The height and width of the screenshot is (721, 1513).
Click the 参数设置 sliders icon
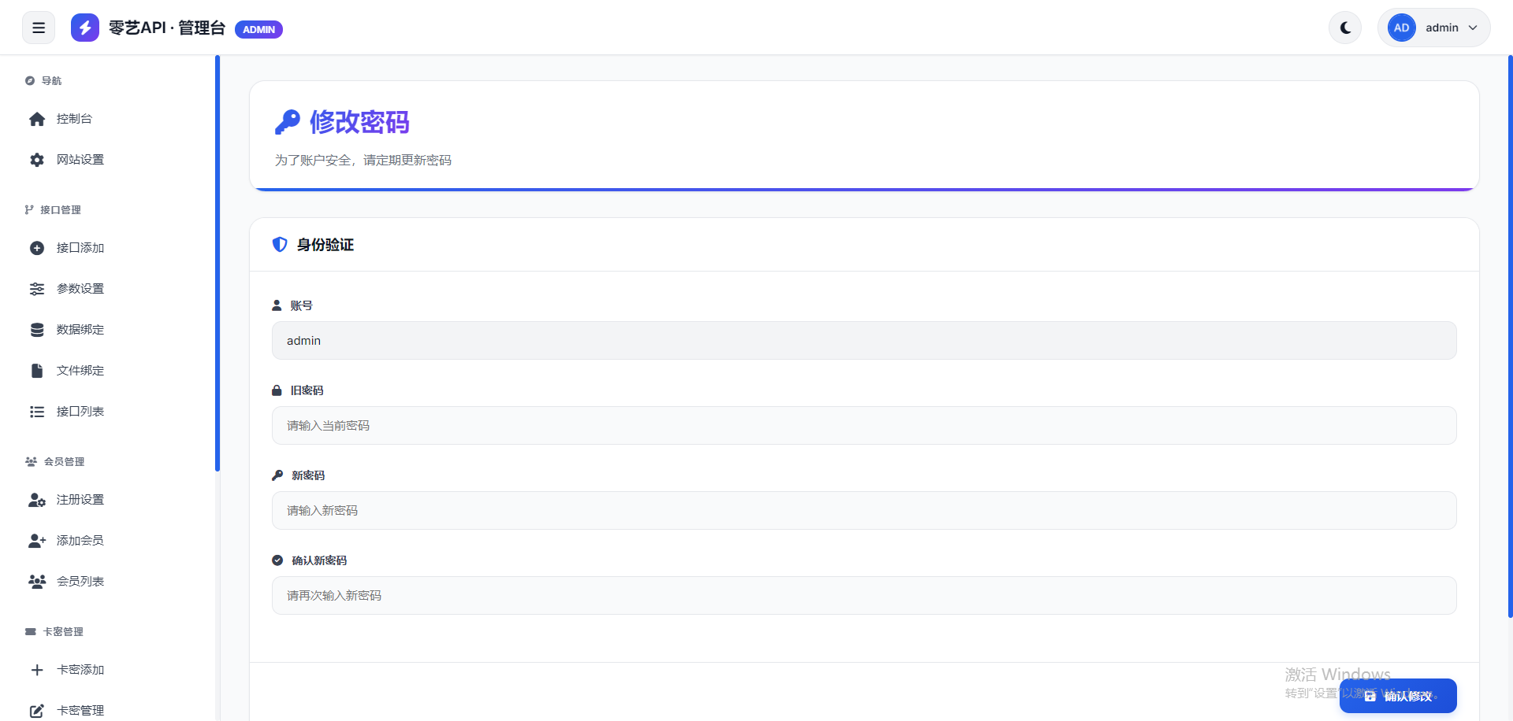click(x=37, y=289)
